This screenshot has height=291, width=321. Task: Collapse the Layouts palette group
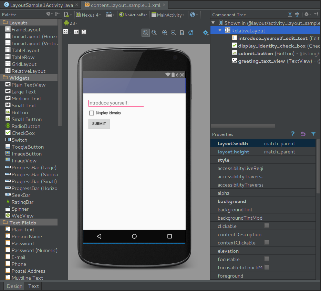tap(29, 22)
